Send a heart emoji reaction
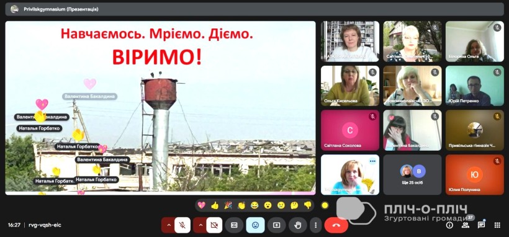509x237 pixels. 201,205
